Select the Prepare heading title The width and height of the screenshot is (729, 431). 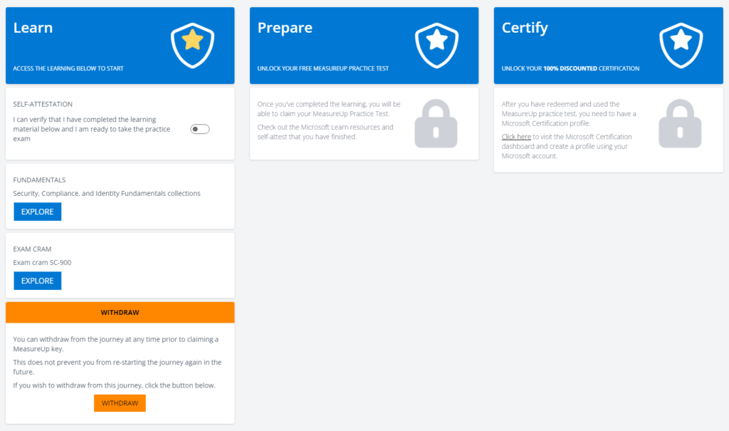(285, 28)
